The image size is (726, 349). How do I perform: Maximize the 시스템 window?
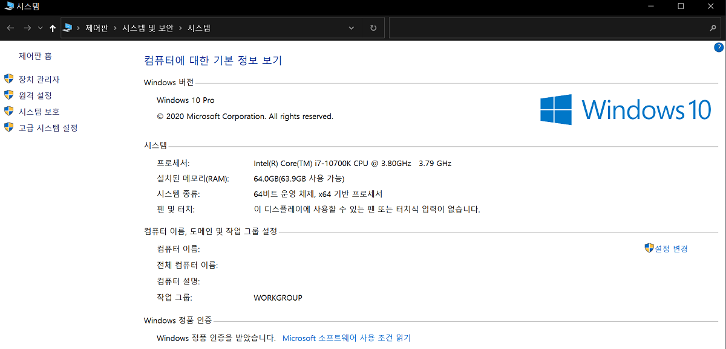tap(681, 6)
